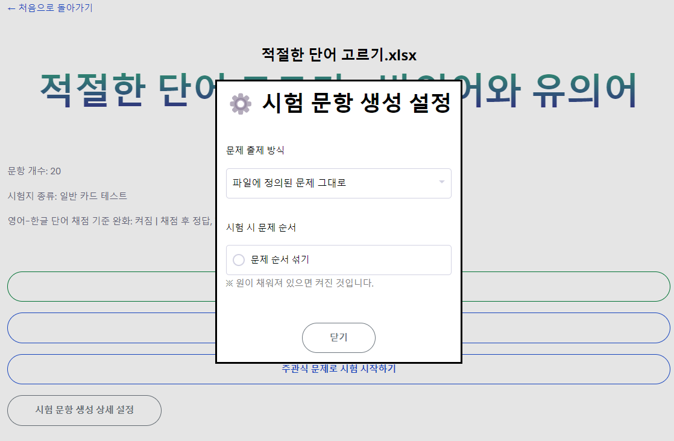Select the 파일에 정의된 문제 그대로 combo box
Image resolution: width=674 pixels, height=441 pixels.
pos(338,183)
